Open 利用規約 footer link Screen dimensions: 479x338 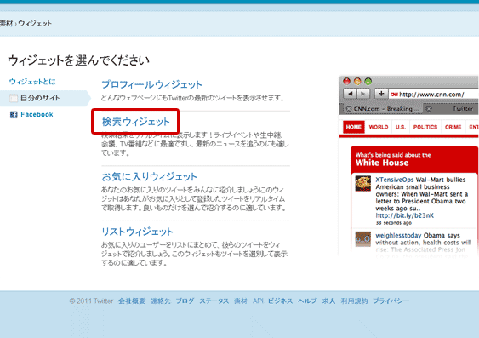(x=354, y=301)
